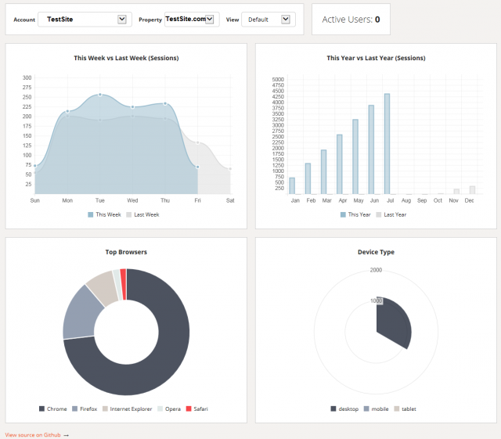
Task: Select the Dec last-year bar
Action: coord(472,190)
